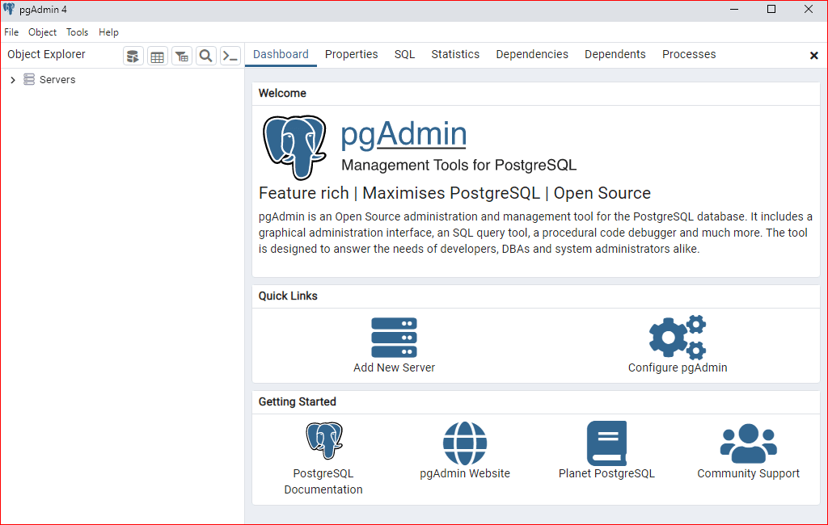Click the Welcome section header
This screenshot has height=525, width=828.
tap(282, 94)
